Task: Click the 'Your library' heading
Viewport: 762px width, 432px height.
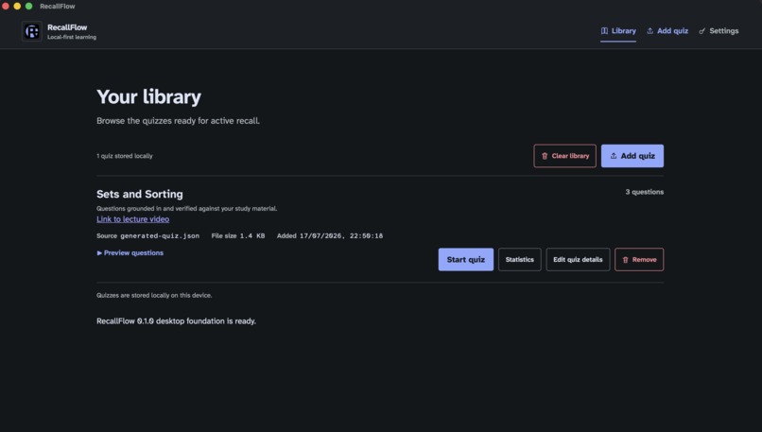Action: pos(148,96)
